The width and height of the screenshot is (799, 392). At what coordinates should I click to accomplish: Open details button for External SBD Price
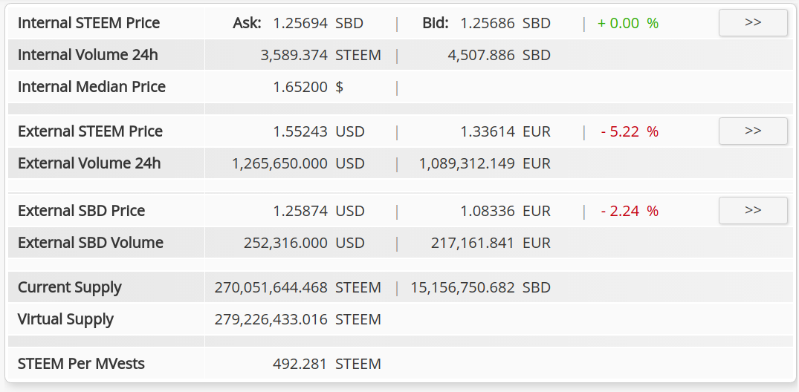[x=753, y=210]
